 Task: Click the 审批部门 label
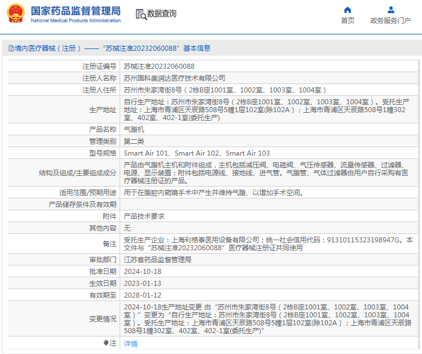pyautogui.click(x=103, y=260)
